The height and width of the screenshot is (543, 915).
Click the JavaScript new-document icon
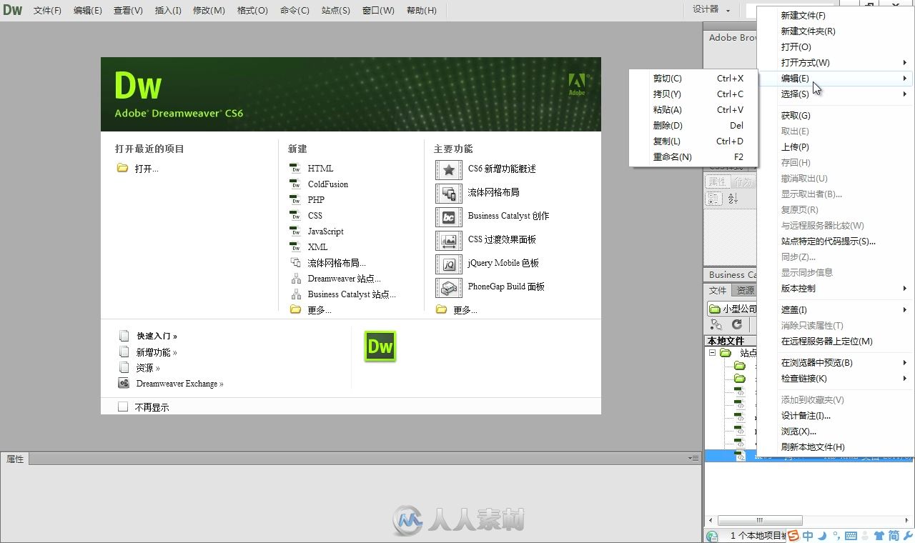tap(296, 231)
